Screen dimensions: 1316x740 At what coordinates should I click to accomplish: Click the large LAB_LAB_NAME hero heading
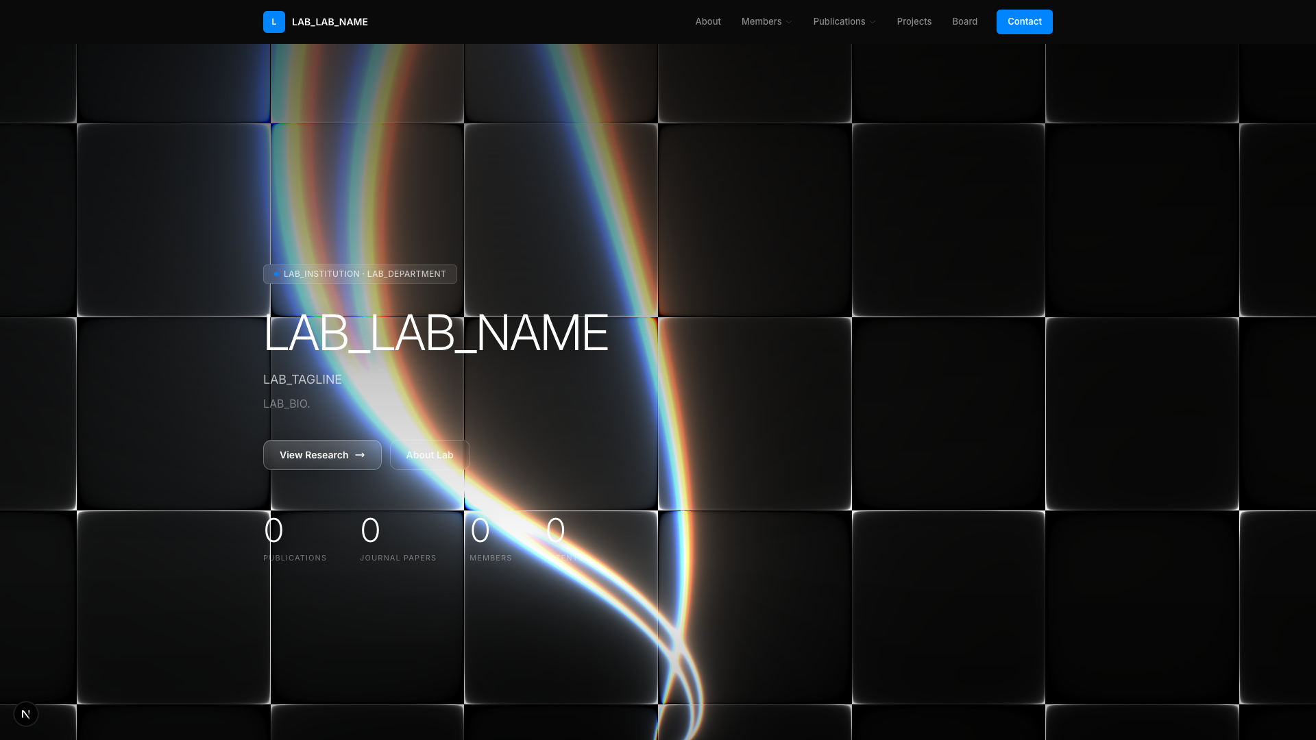(x=435, y=334)
